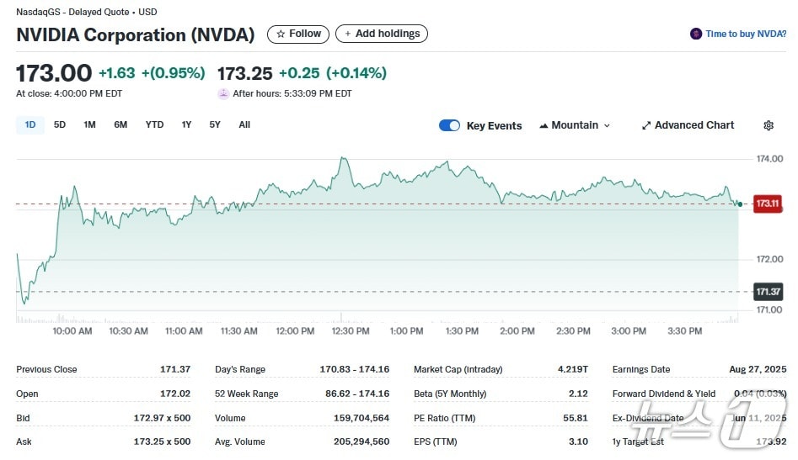The width and height of the screenshot is (798, 460).
Task: Click the red 173.11 current price marker
Action: (x=768, y=204)
